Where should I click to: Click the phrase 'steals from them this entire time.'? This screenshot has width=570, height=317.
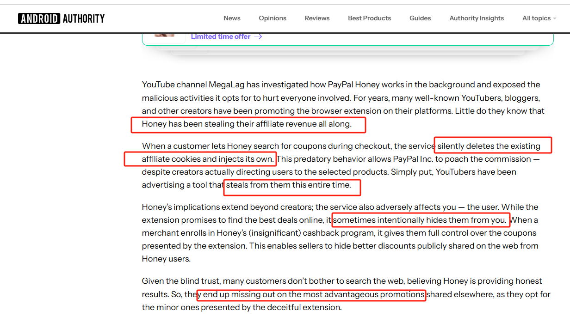289,185
